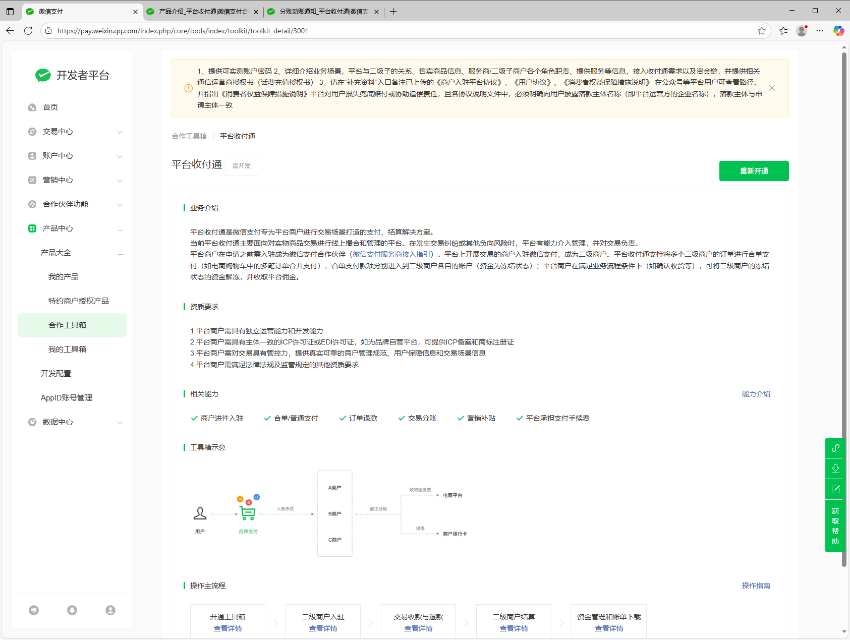Viewport: 850px width, 640px height.
Task: Click the 需开发 tag beside the title
Action: click(x=241, y=166)
